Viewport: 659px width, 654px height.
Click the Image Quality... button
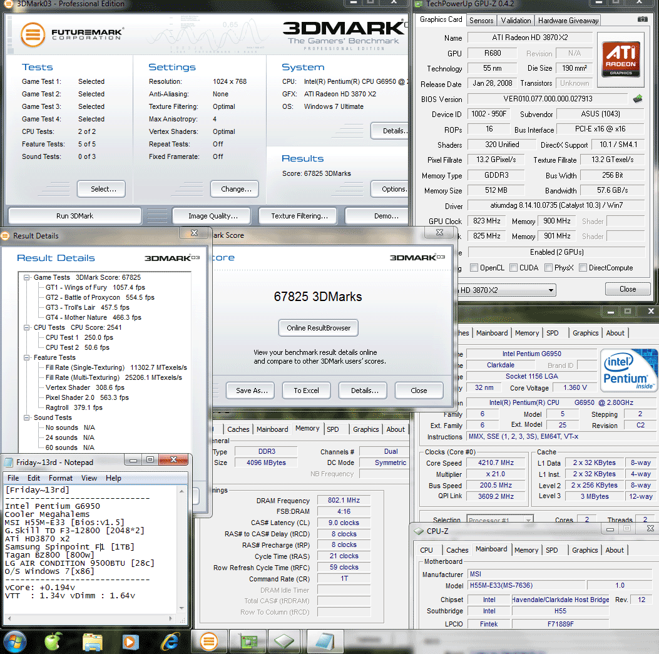tap(213, 216)
